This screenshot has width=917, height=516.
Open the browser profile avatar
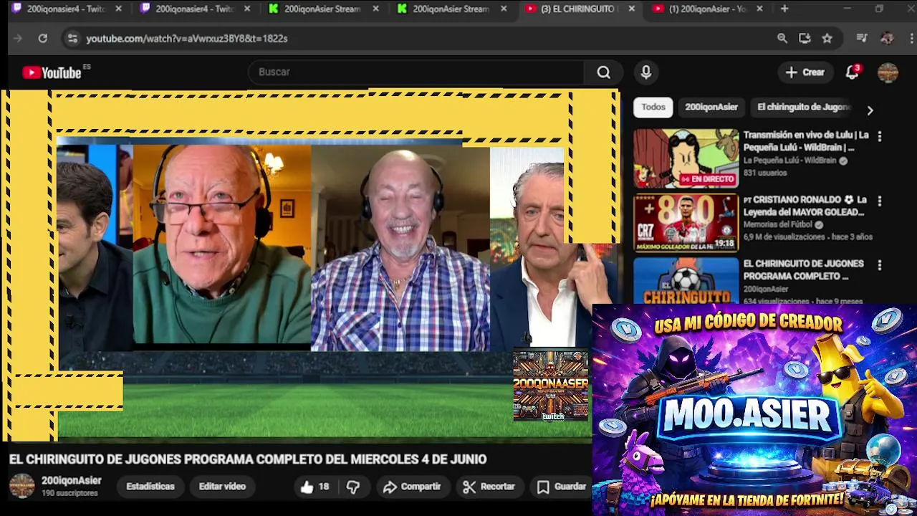tap(887, 39)
